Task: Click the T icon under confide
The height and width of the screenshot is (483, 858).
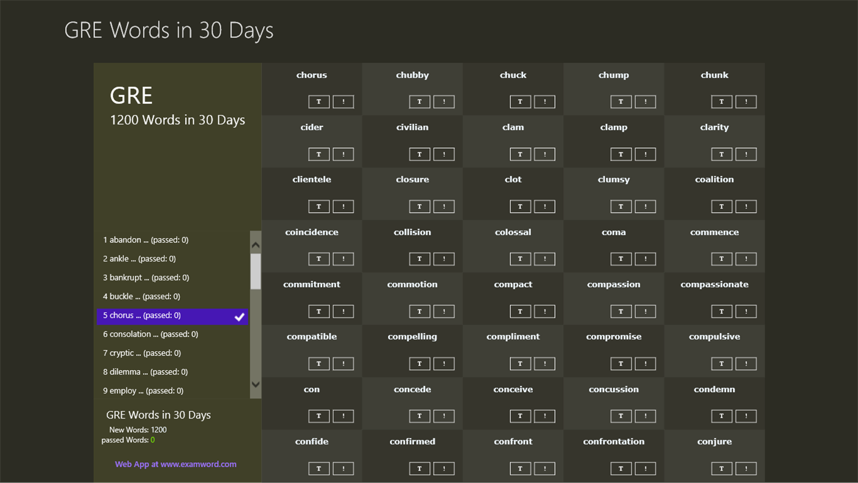Action: (319, 468)
